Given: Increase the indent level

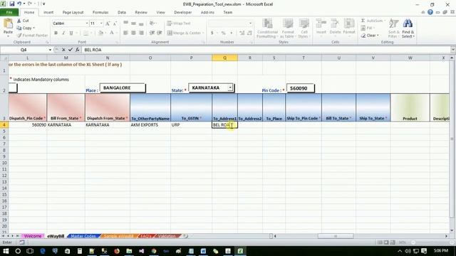Looking at the screenshot, I should 160,33.
